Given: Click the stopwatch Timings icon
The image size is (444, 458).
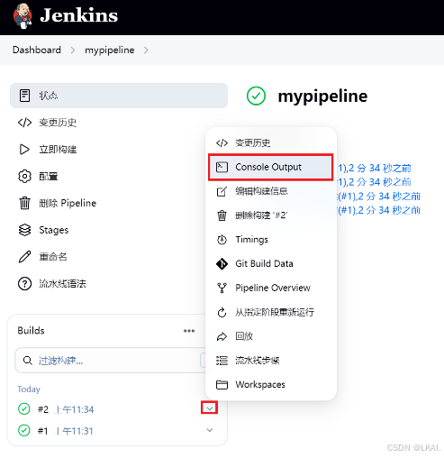Looking at the screenshot, I should (222, 240).
